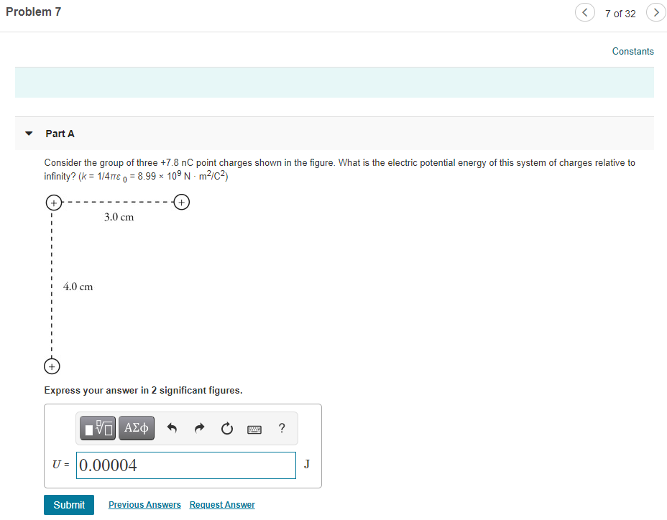Click the Part A heading
667x520 pixels.
(x=60, y=134)
